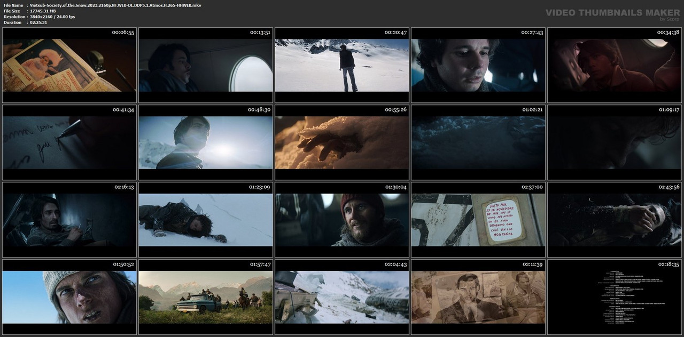
Task: Select the dark thumbnail at 01:02:21
Action: click(478, 142)
